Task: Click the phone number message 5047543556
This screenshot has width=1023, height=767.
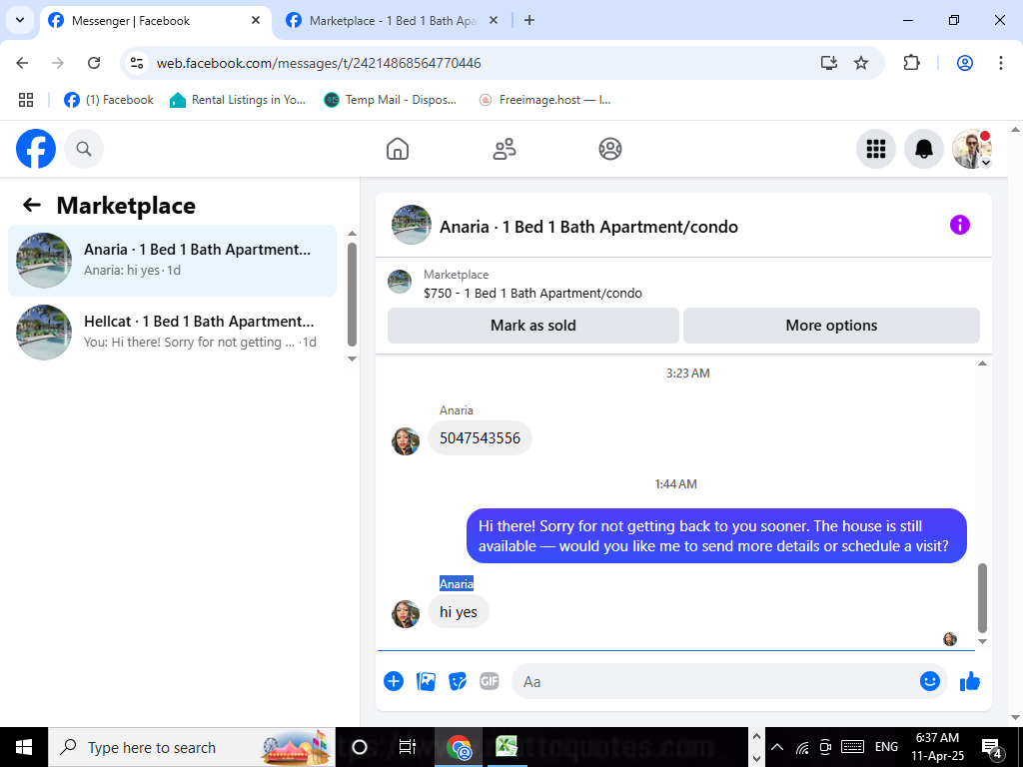Action: pyautogui.click(x=480, y=437)
